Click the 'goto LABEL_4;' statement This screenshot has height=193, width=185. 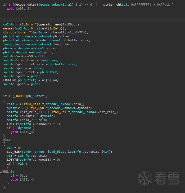pyautogui.click(x=22, y=179)
